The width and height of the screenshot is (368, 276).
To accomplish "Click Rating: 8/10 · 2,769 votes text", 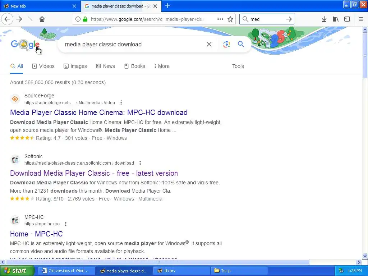I will tap(65, 199).
